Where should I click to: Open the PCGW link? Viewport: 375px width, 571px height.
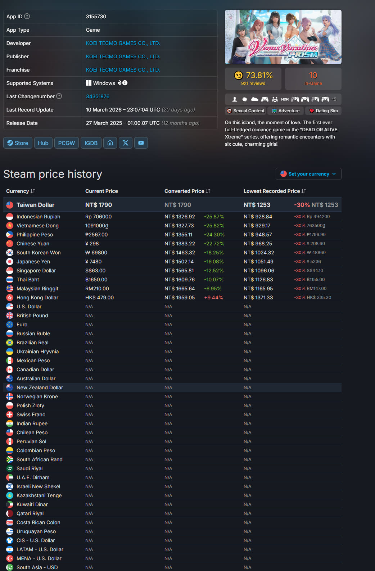coord(67,143)
